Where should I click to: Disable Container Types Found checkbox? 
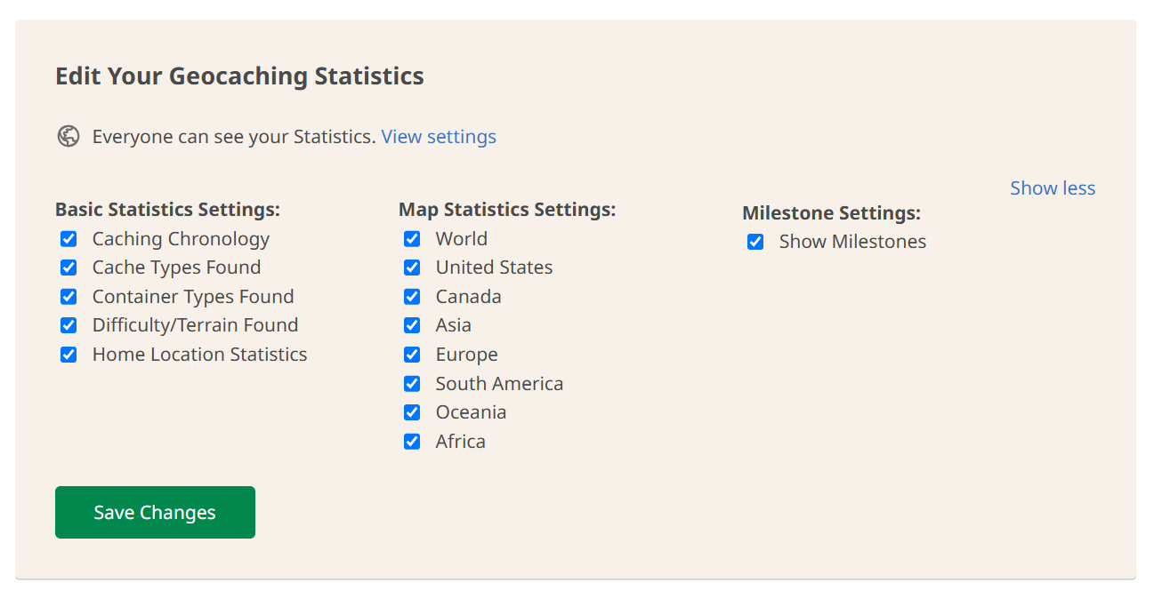point(69,297)
